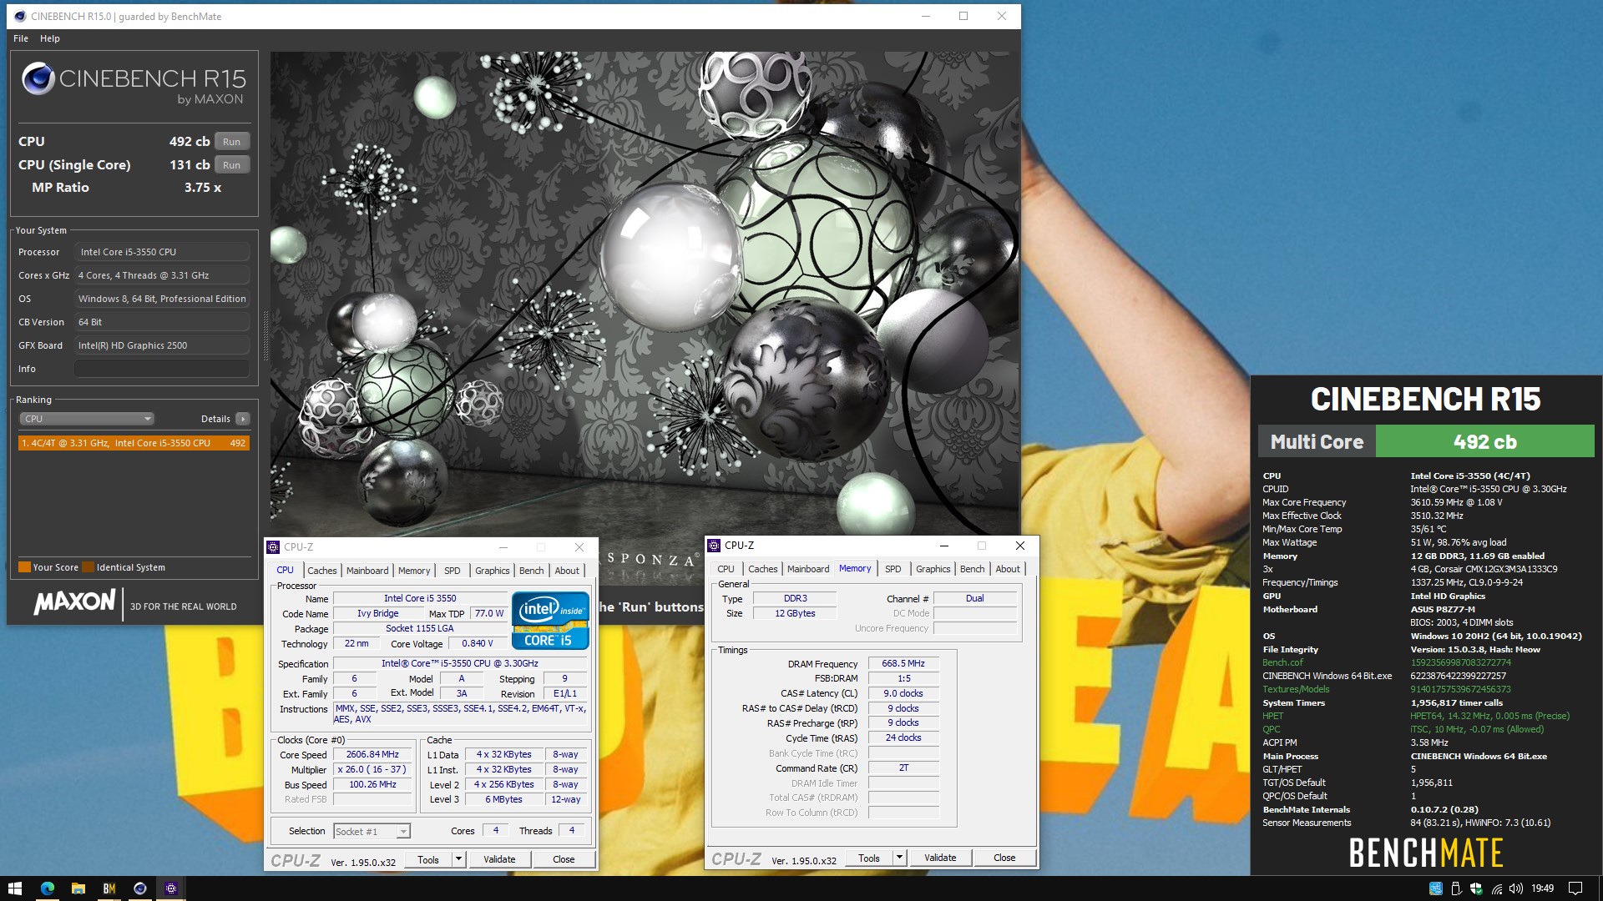Click Close button in left CPU-Z window
Viewport: 1603px width, 901px height.
[x=564, y=859]
